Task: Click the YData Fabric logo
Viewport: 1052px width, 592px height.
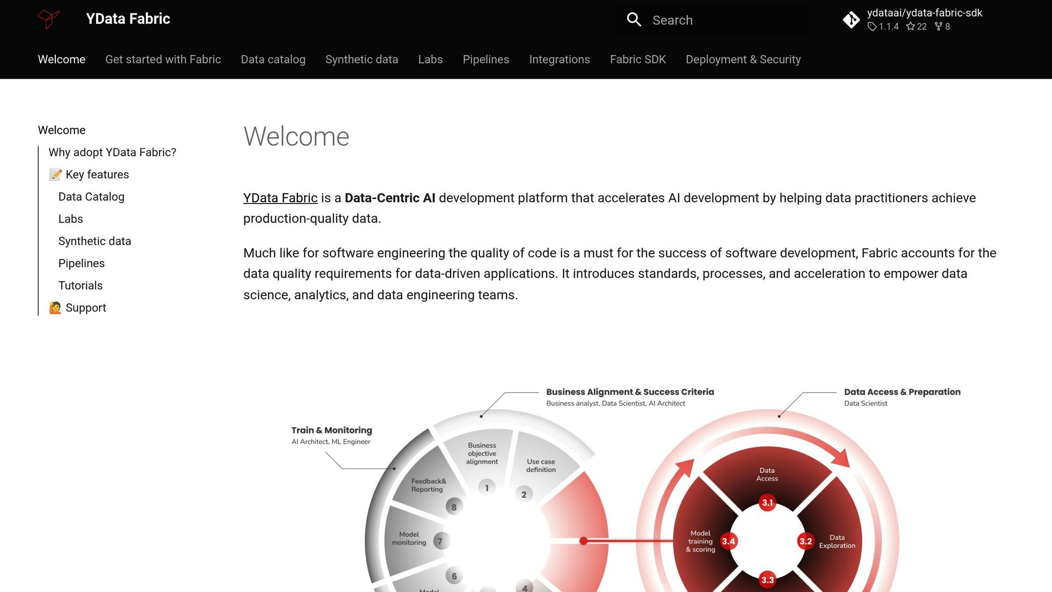Action: tap(49, 20)
